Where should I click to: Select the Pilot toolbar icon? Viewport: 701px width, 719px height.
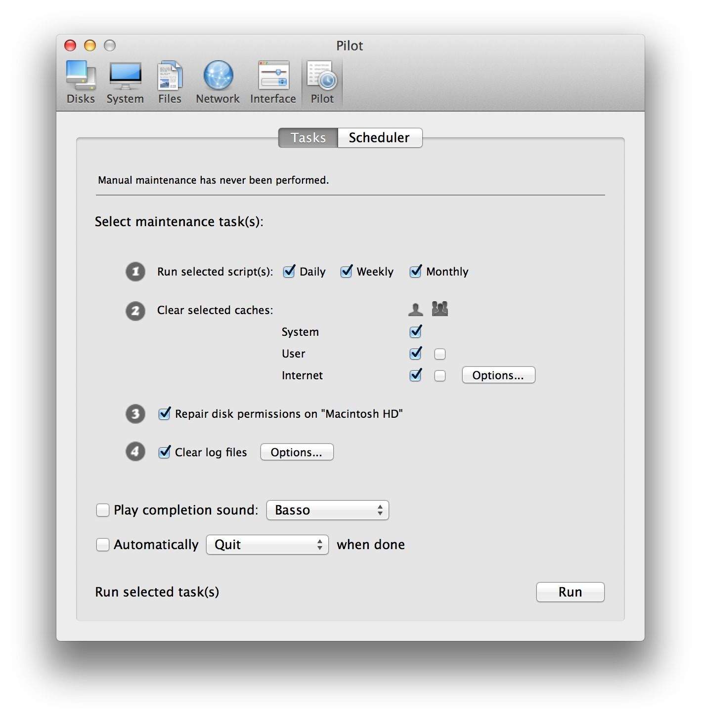tap(322, 82)
